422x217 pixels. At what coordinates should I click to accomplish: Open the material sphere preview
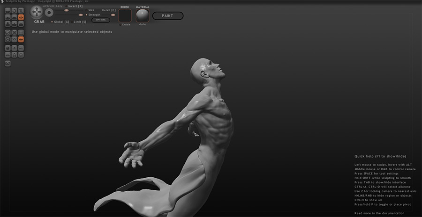tap(142, 15)
